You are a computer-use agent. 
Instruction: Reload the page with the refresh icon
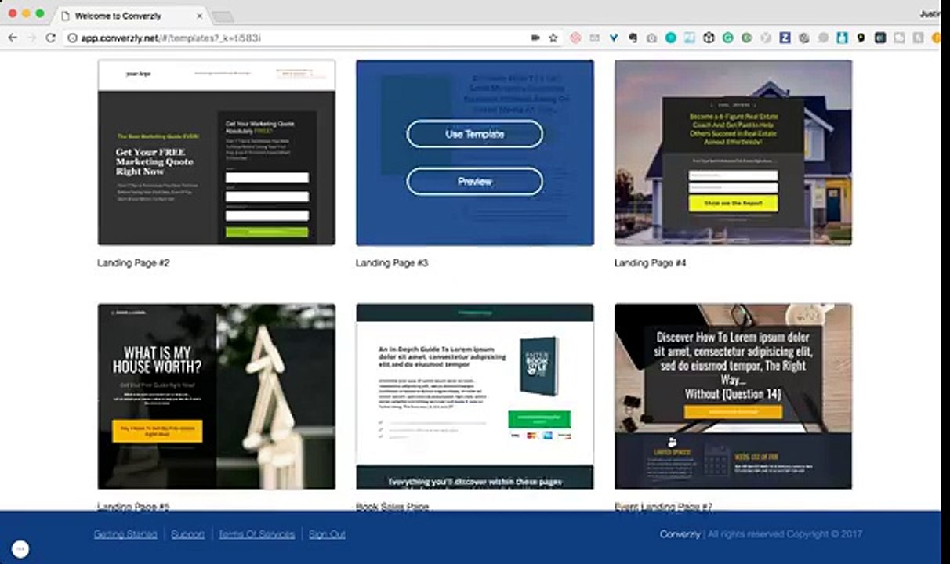pos(51,38)
